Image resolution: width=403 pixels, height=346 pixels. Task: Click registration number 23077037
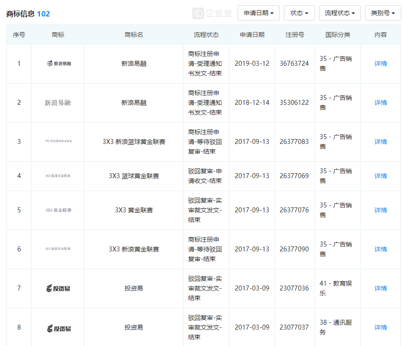click(294, 327)
